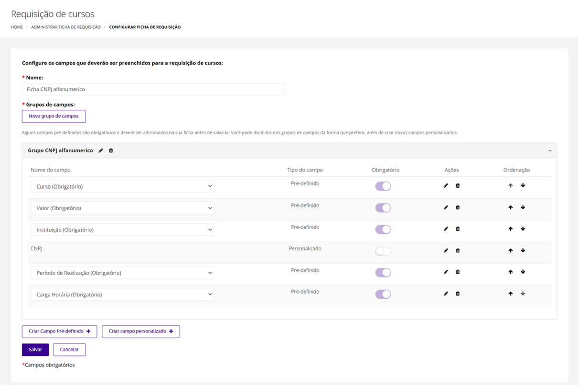The height and width of the screenshot is (386, 579).
Task: Toggle Obrigatório switch for Curso
Action: [x=383, y=186]
